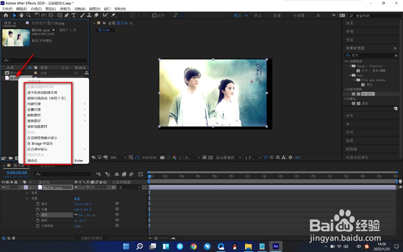The height and width of the screenshot is (252, 403).
Task: Collapse the 风格化 category
Action: pos(345,99)
